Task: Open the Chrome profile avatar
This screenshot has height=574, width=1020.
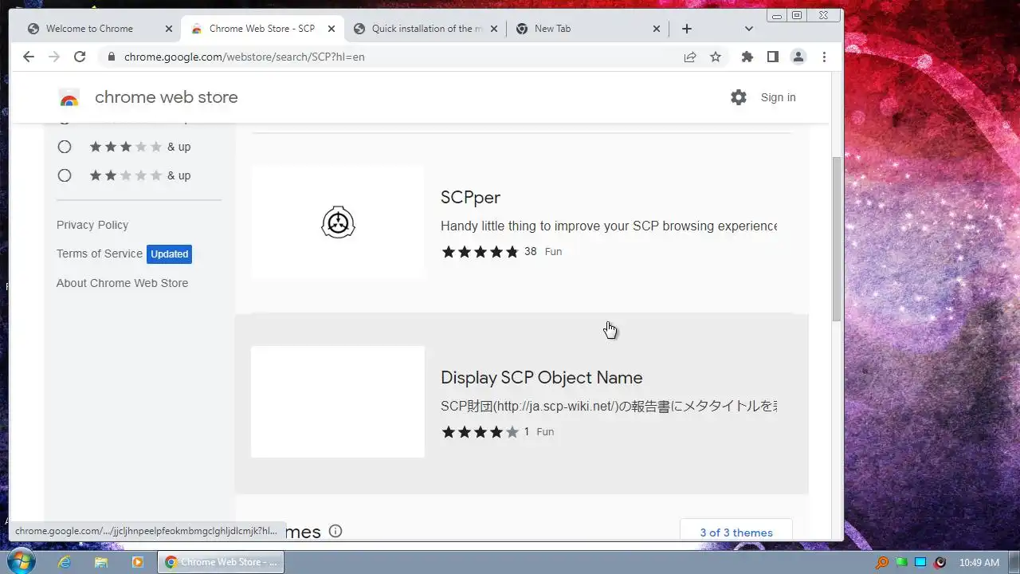Action: click(x=798, y=57)
